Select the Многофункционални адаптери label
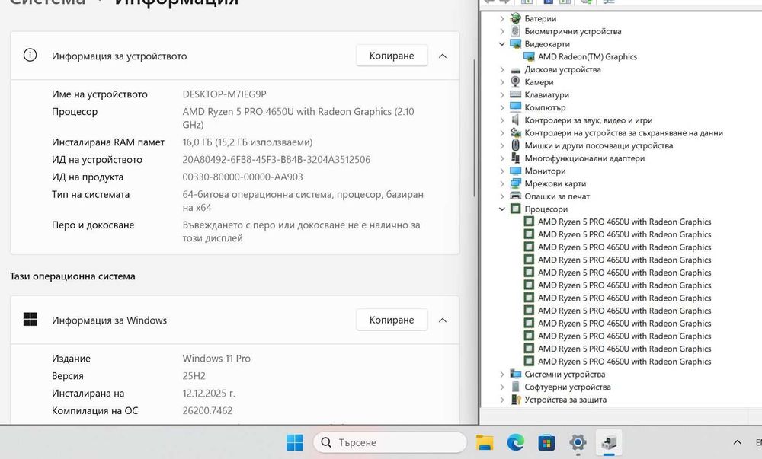The height and width of the screenshot is (459, 762). pyautogui.click(x=584, y=158)
